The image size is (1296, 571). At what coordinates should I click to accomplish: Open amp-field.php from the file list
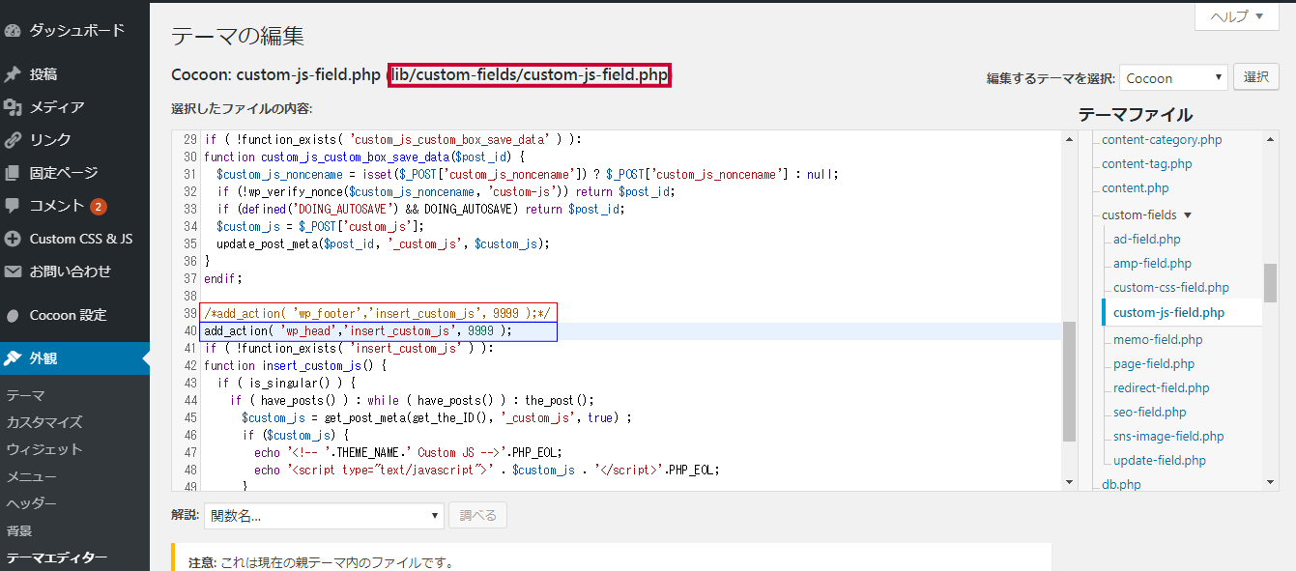coord(1152,263)
